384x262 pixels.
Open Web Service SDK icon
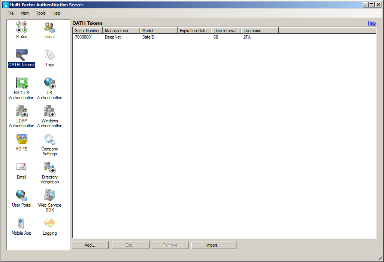50,195
